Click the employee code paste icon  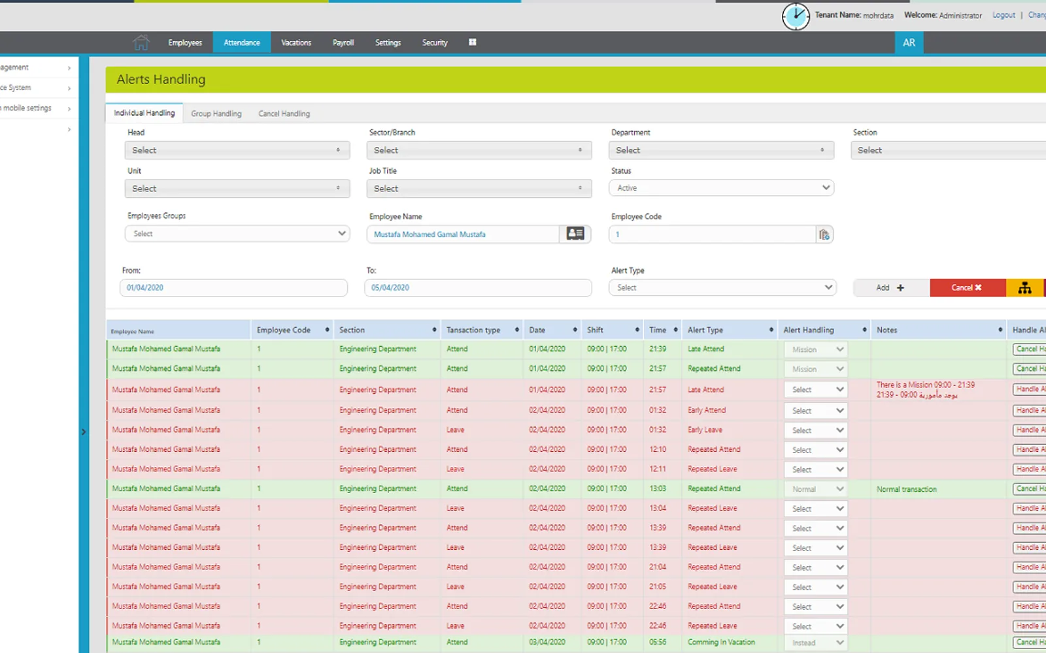(x=824, y=234)
